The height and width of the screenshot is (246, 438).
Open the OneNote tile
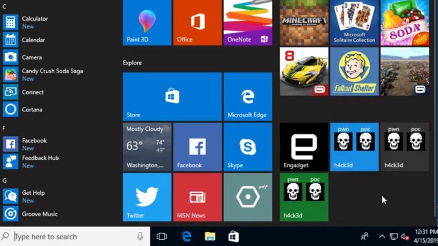click(x=248, y=22)
